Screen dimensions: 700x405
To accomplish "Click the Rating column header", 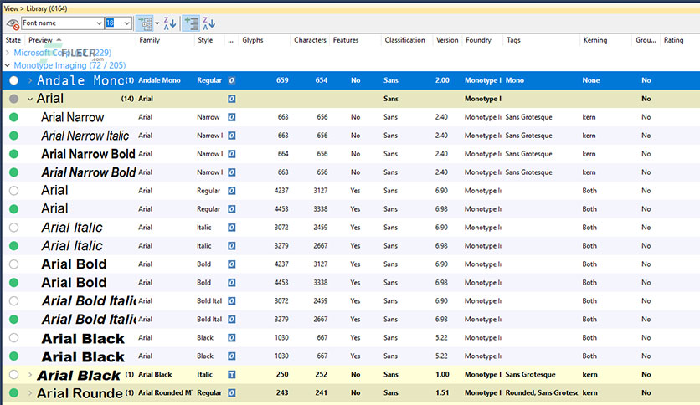I will click(673, 40).
